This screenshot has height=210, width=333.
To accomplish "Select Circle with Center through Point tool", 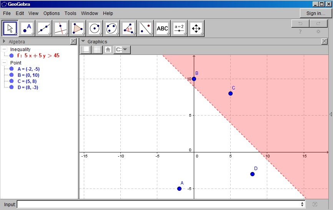I will pos(95,28).
